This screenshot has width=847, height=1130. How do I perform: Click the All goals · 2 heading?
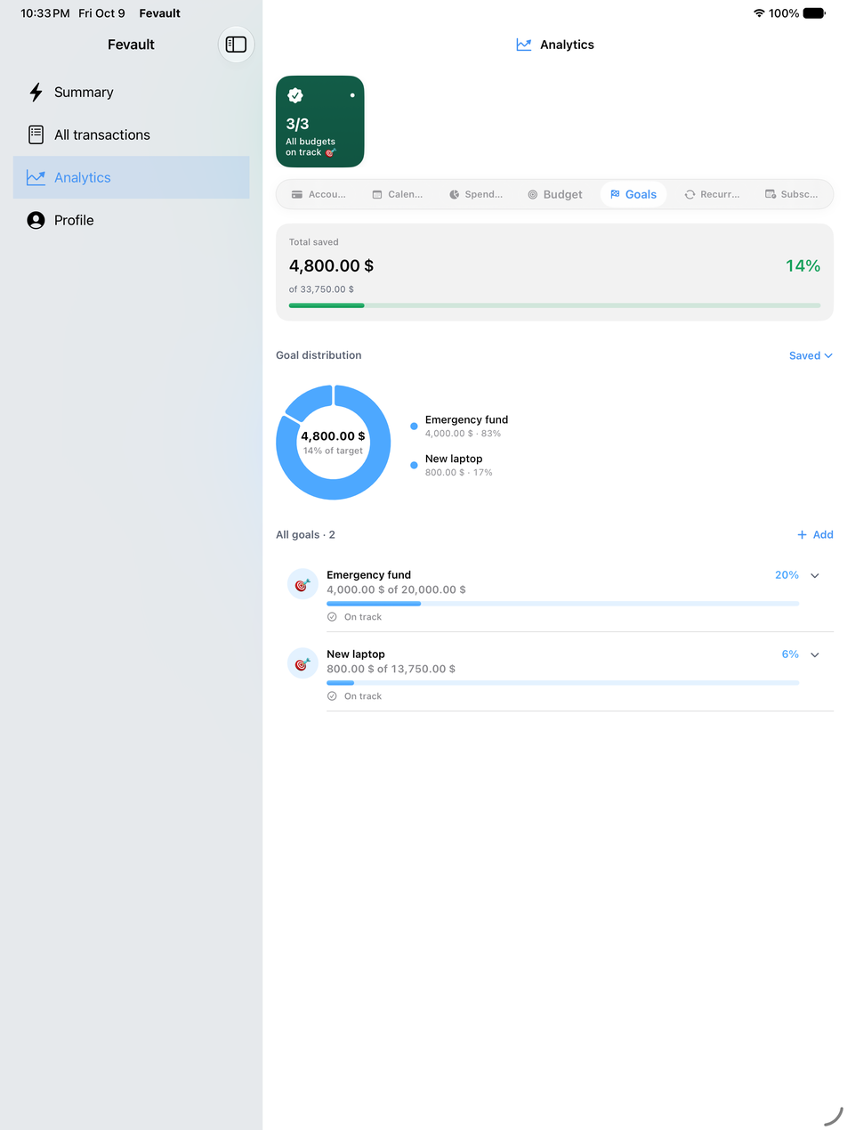(305, 534)
